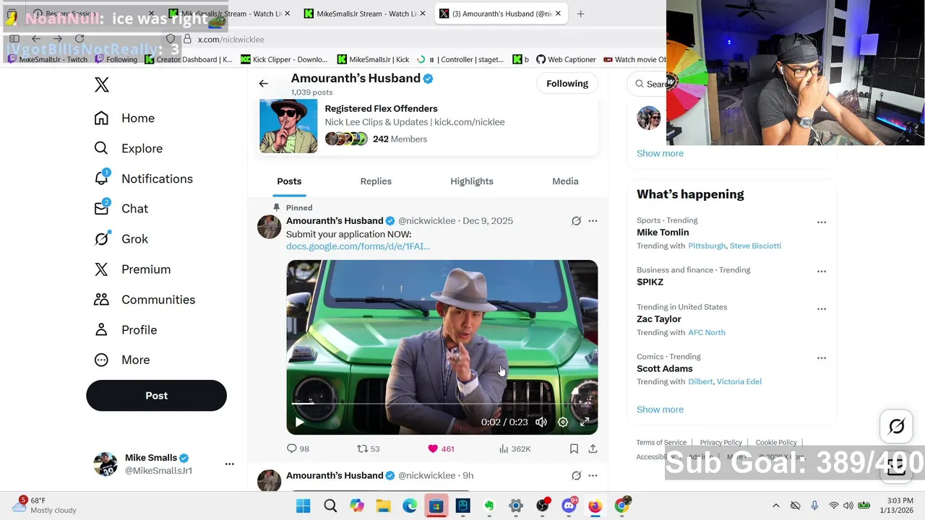925x520 pixels.
Task: Open more options on the 9h post
Action: coord(593,476)
